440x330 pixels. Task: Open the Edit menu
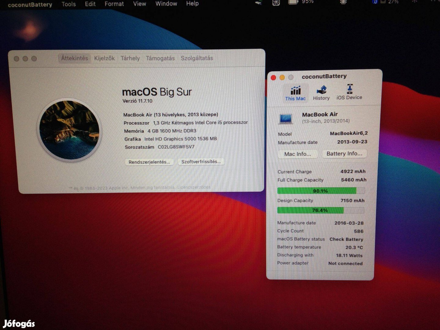tap(90, 4)
